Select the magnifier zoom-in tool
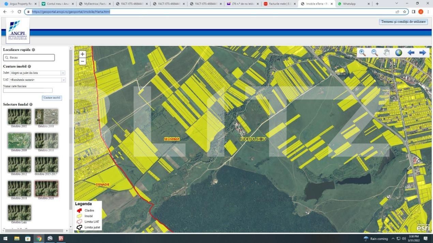Screen dimensions: 433x243 (x=362, y=53)
